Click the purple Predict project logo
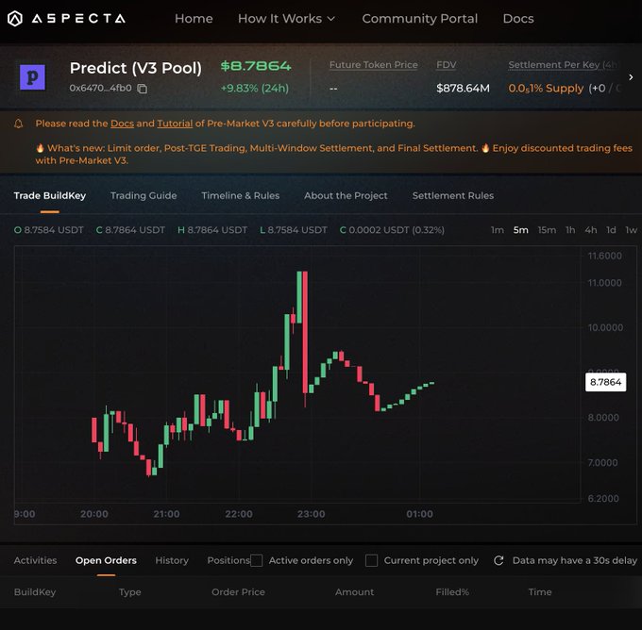642x630 pixels. click(x=32, y=77)
